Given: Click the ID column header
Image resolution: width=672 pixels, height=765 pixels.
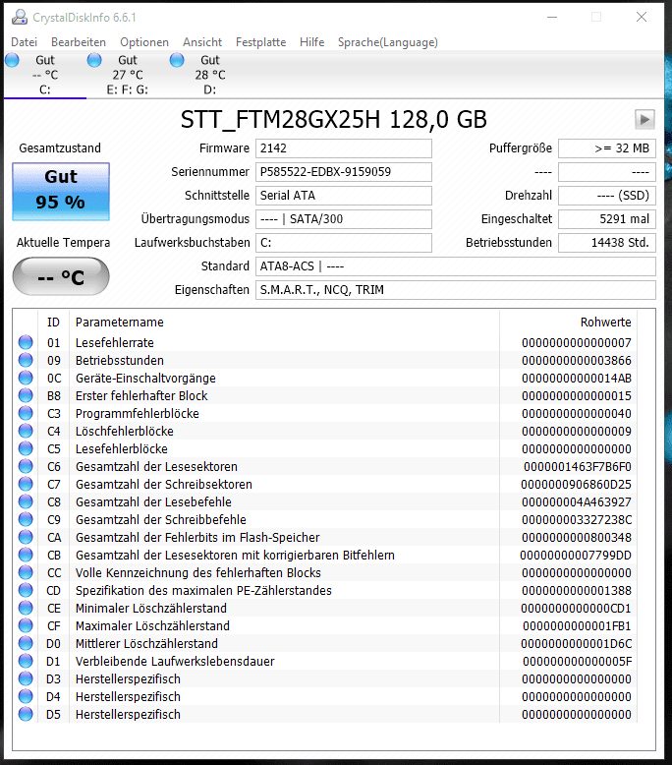Looking at the screenshot, I should (x=53, y=322).
